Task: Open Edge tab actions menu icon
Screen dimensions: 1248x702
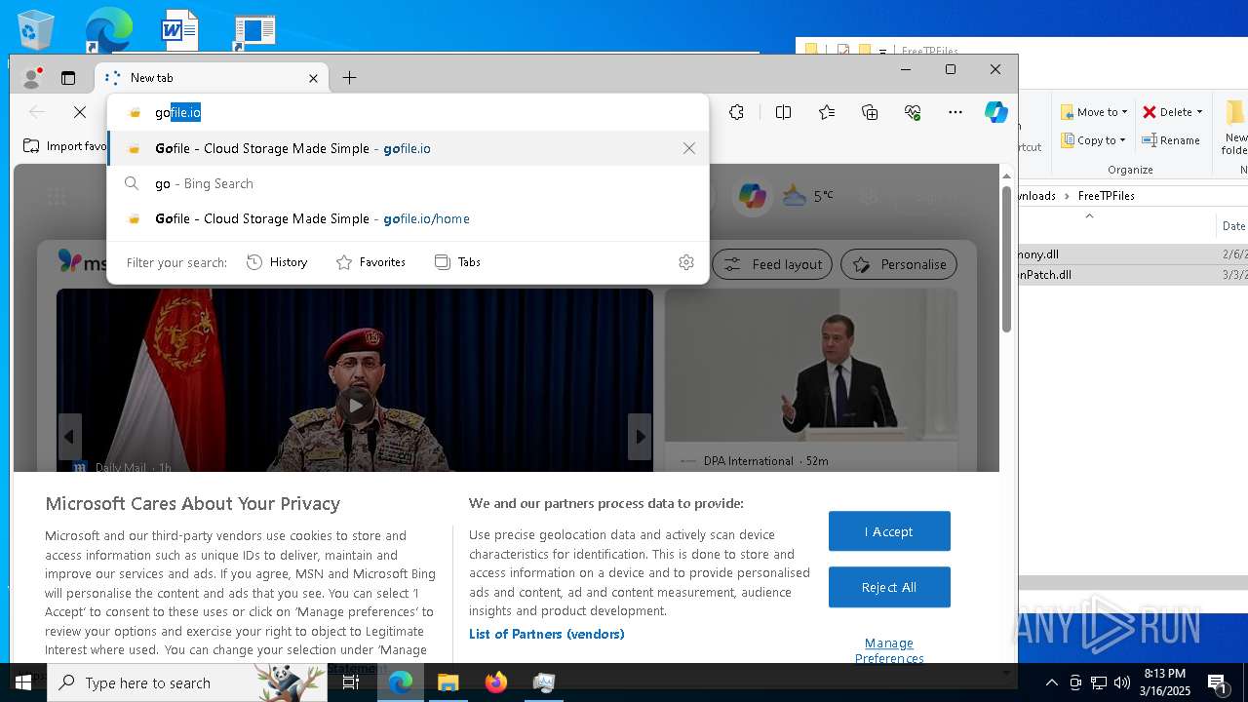Action: pyautogui.click(x=68, y=78)
